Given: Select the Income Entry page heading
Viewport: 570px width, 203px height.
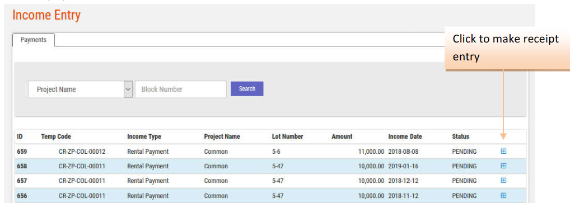Looking at the screenshot, I should click(x=46, y=15).
